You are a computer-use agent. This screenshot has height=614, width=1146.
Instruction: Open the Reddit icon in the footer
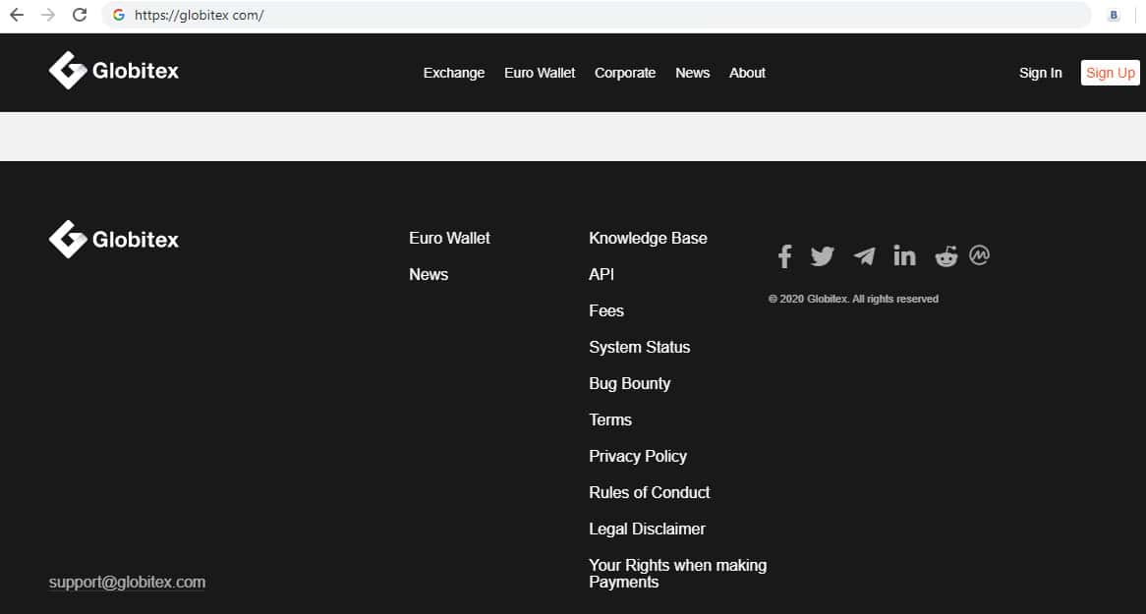point(945,256)
